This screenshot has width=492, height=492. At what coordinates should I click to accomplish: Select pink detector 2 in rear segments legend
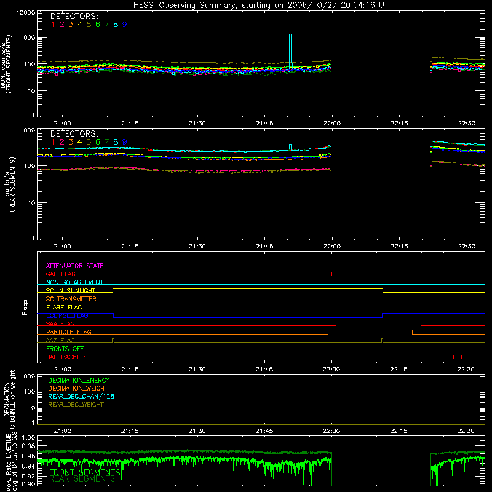(x=62, y=142)
